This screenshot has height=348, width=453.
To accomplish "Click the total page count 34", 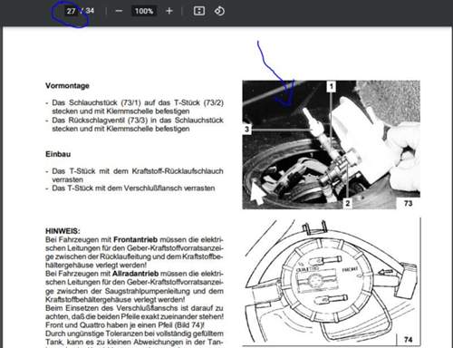I will (x=90, y=11).
